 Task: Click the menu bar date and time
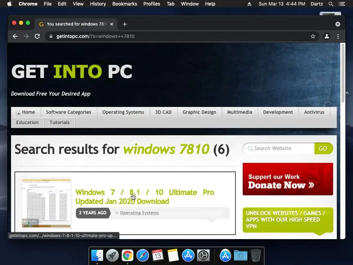click(x=282, y=4)
